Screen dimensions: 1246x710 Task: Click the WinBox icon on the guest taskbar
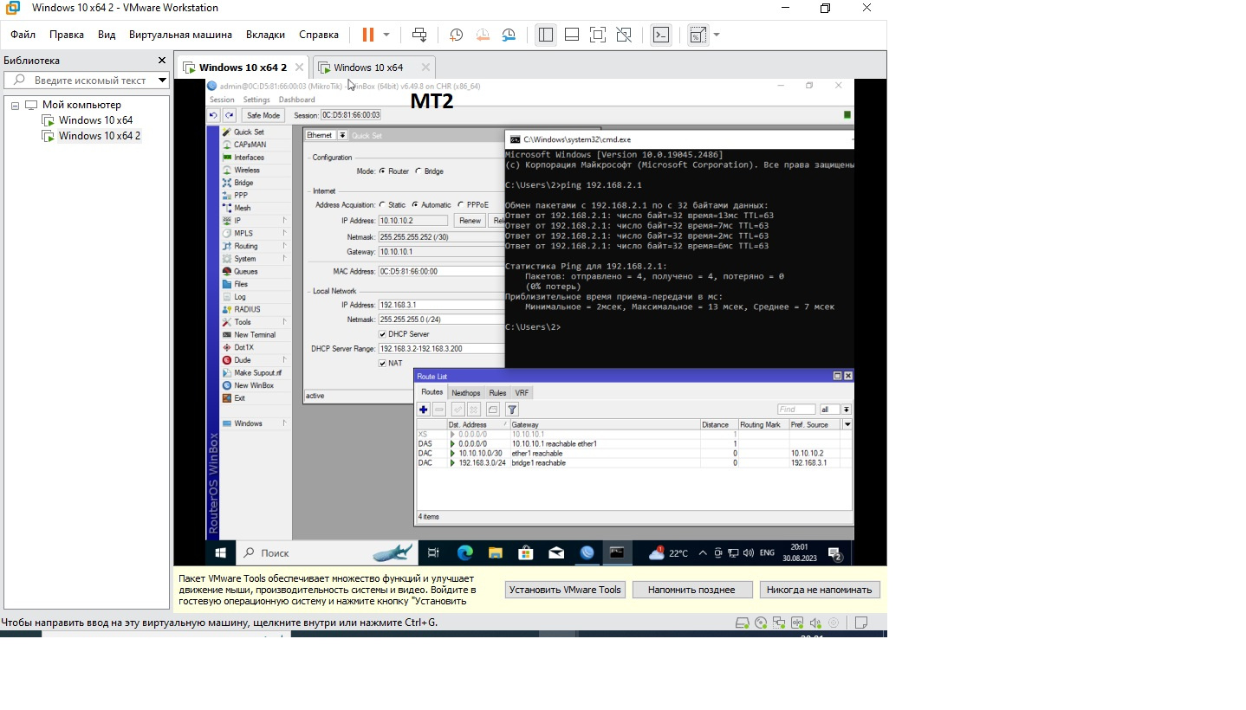587,552
